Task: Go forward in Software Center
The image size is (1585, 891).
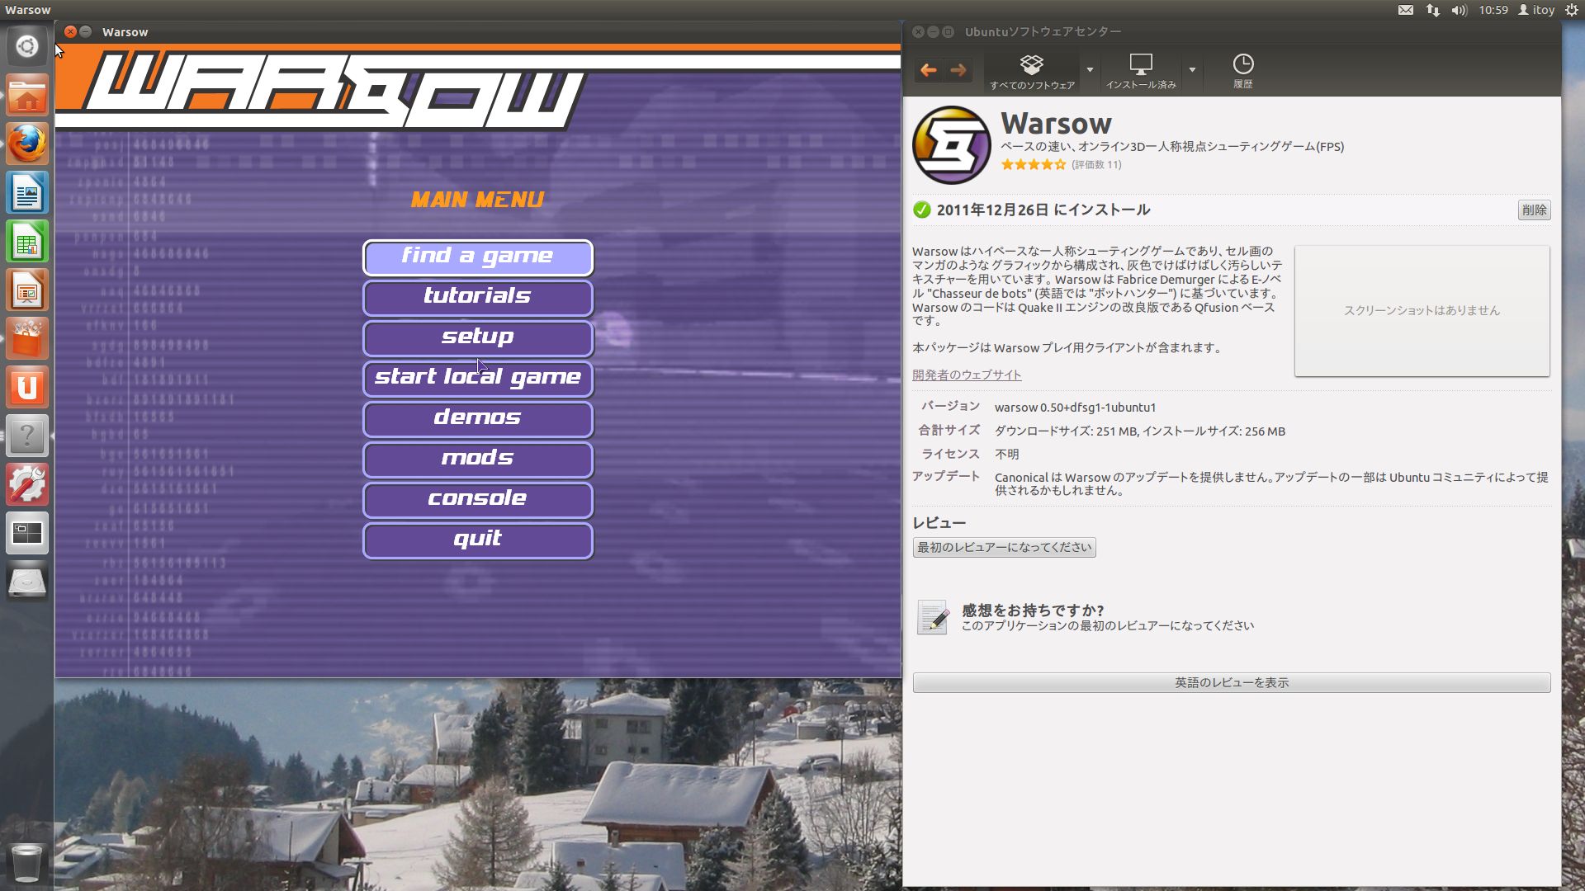Action: click(958, 70)
